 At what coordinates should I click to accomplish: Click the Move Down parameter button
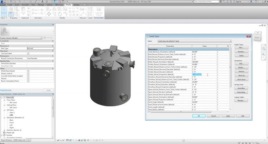[241, 79]
